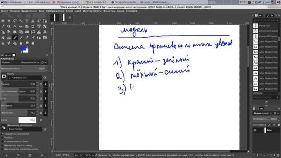This screenshot has height=158, width=281.
Task: Open the Выделение menu
Action: click(29, 11)
